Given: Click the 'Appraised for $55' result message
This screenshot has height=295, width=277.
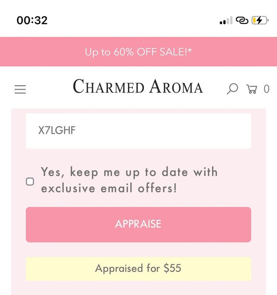Looking at the screenshot, I should pos(138,269).
